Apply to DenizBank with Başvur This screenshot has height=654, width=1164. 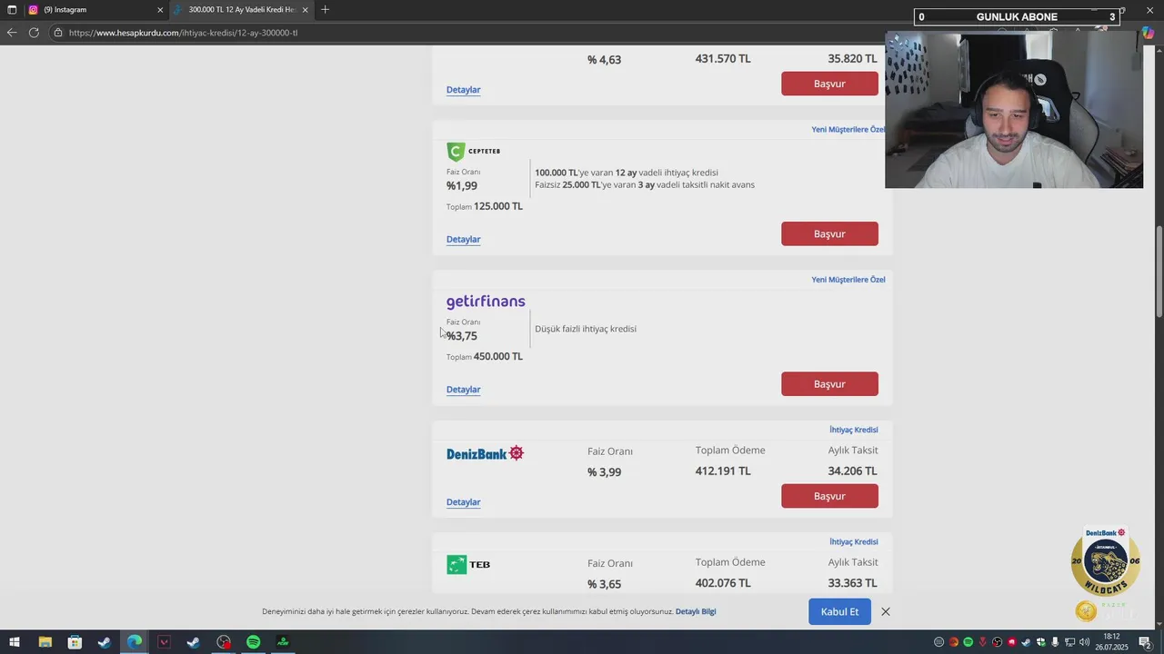[829, 496]
